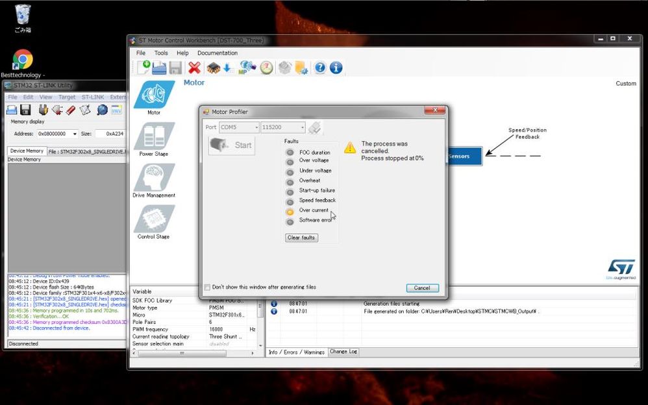
Task: Click the black floppy save icon in ST-LINK Utility
Action: (x=25, y=110)
